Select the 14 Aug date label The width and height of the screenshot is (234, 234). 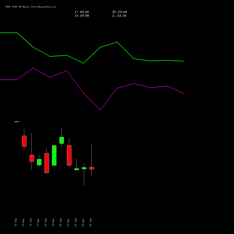[x=30, y=222]
